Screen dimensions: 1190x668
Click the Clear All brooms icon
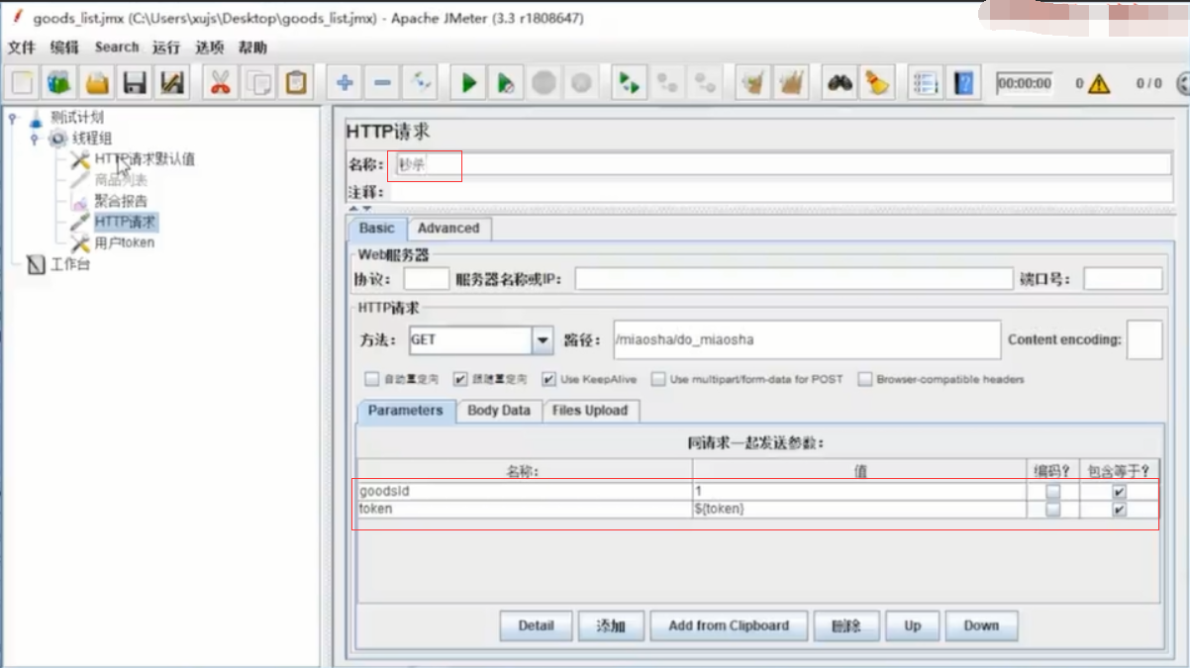790,83
